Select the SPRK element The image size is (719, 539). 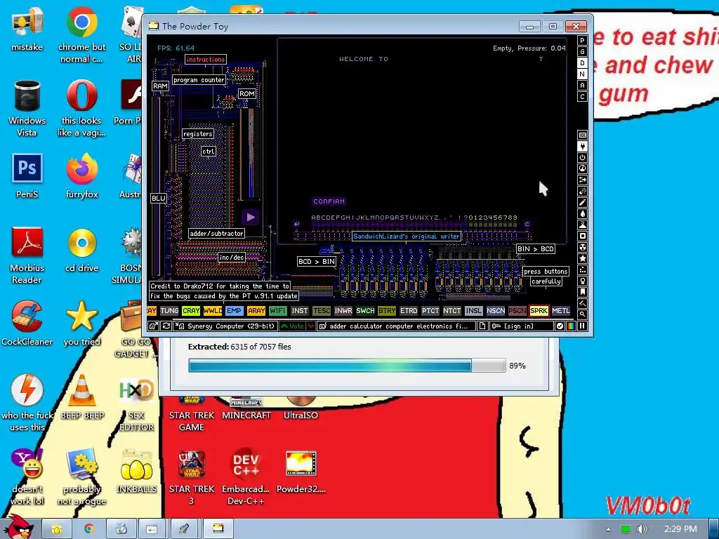coord(539,311)
